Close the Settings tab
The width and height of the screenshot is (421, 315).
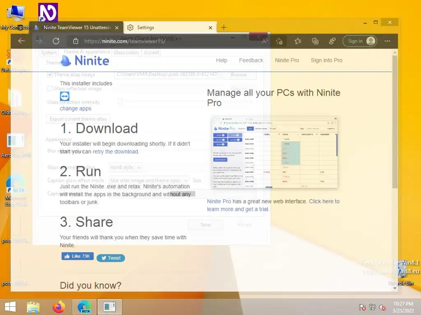click(x=210, y=27)
